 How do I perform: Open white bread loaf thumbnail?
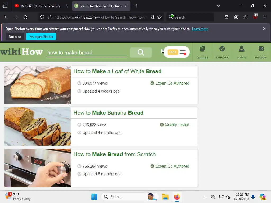[x=38, y=85]
